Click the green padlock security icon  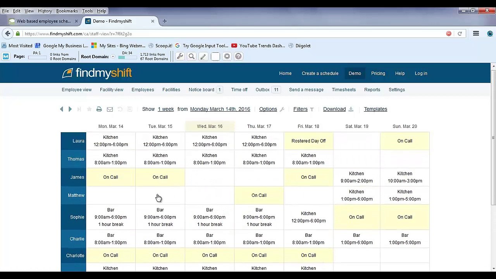click(18, 34)
